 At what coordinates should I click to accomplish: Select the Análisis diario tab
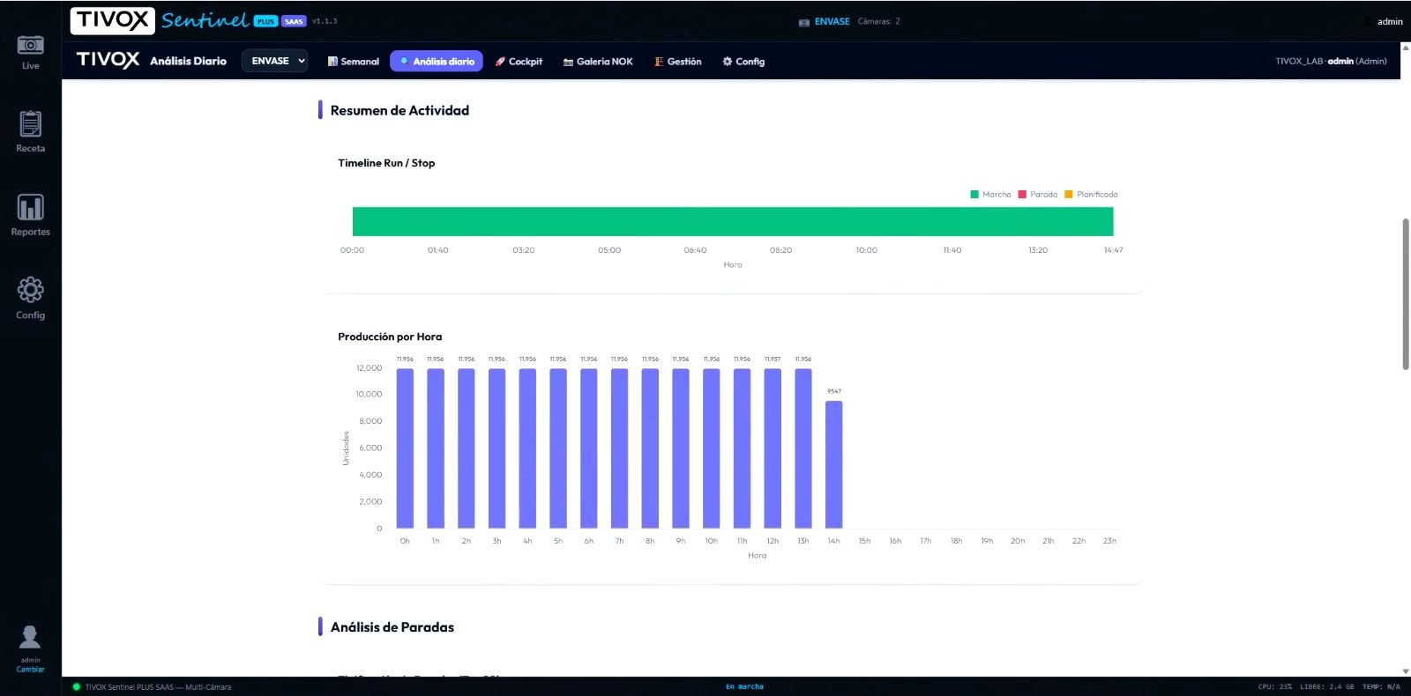pyautogui.click(x=437, y=62)
